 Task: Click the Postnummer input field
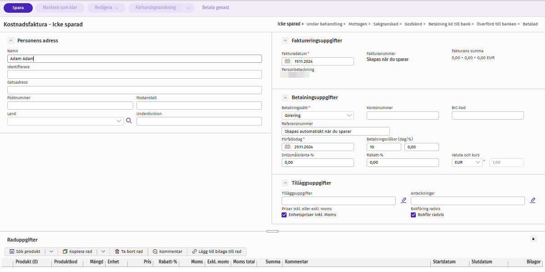tap(70, 106)
